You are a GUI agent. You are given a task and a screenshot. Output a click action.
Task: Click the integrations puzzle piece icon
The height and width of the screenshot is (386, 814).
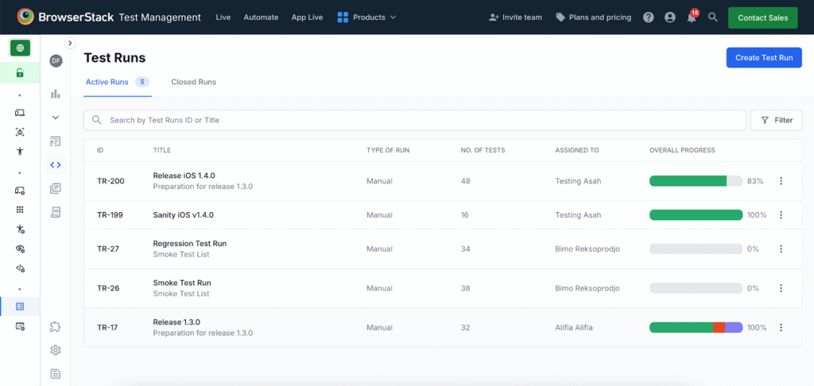tap(56, 326)
